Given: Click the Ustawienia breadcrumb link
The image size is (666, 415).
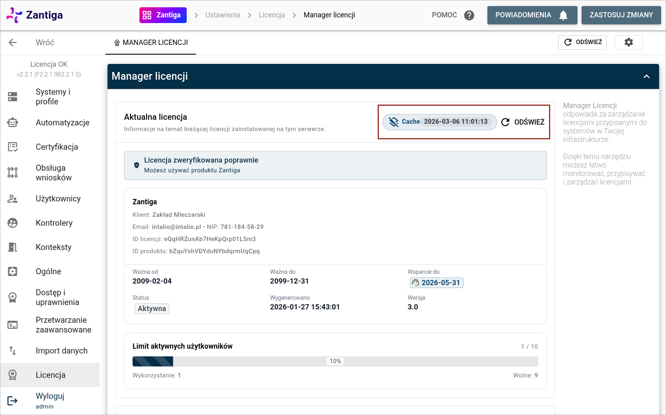Looking at the screenshot, I should pos(222,15).
